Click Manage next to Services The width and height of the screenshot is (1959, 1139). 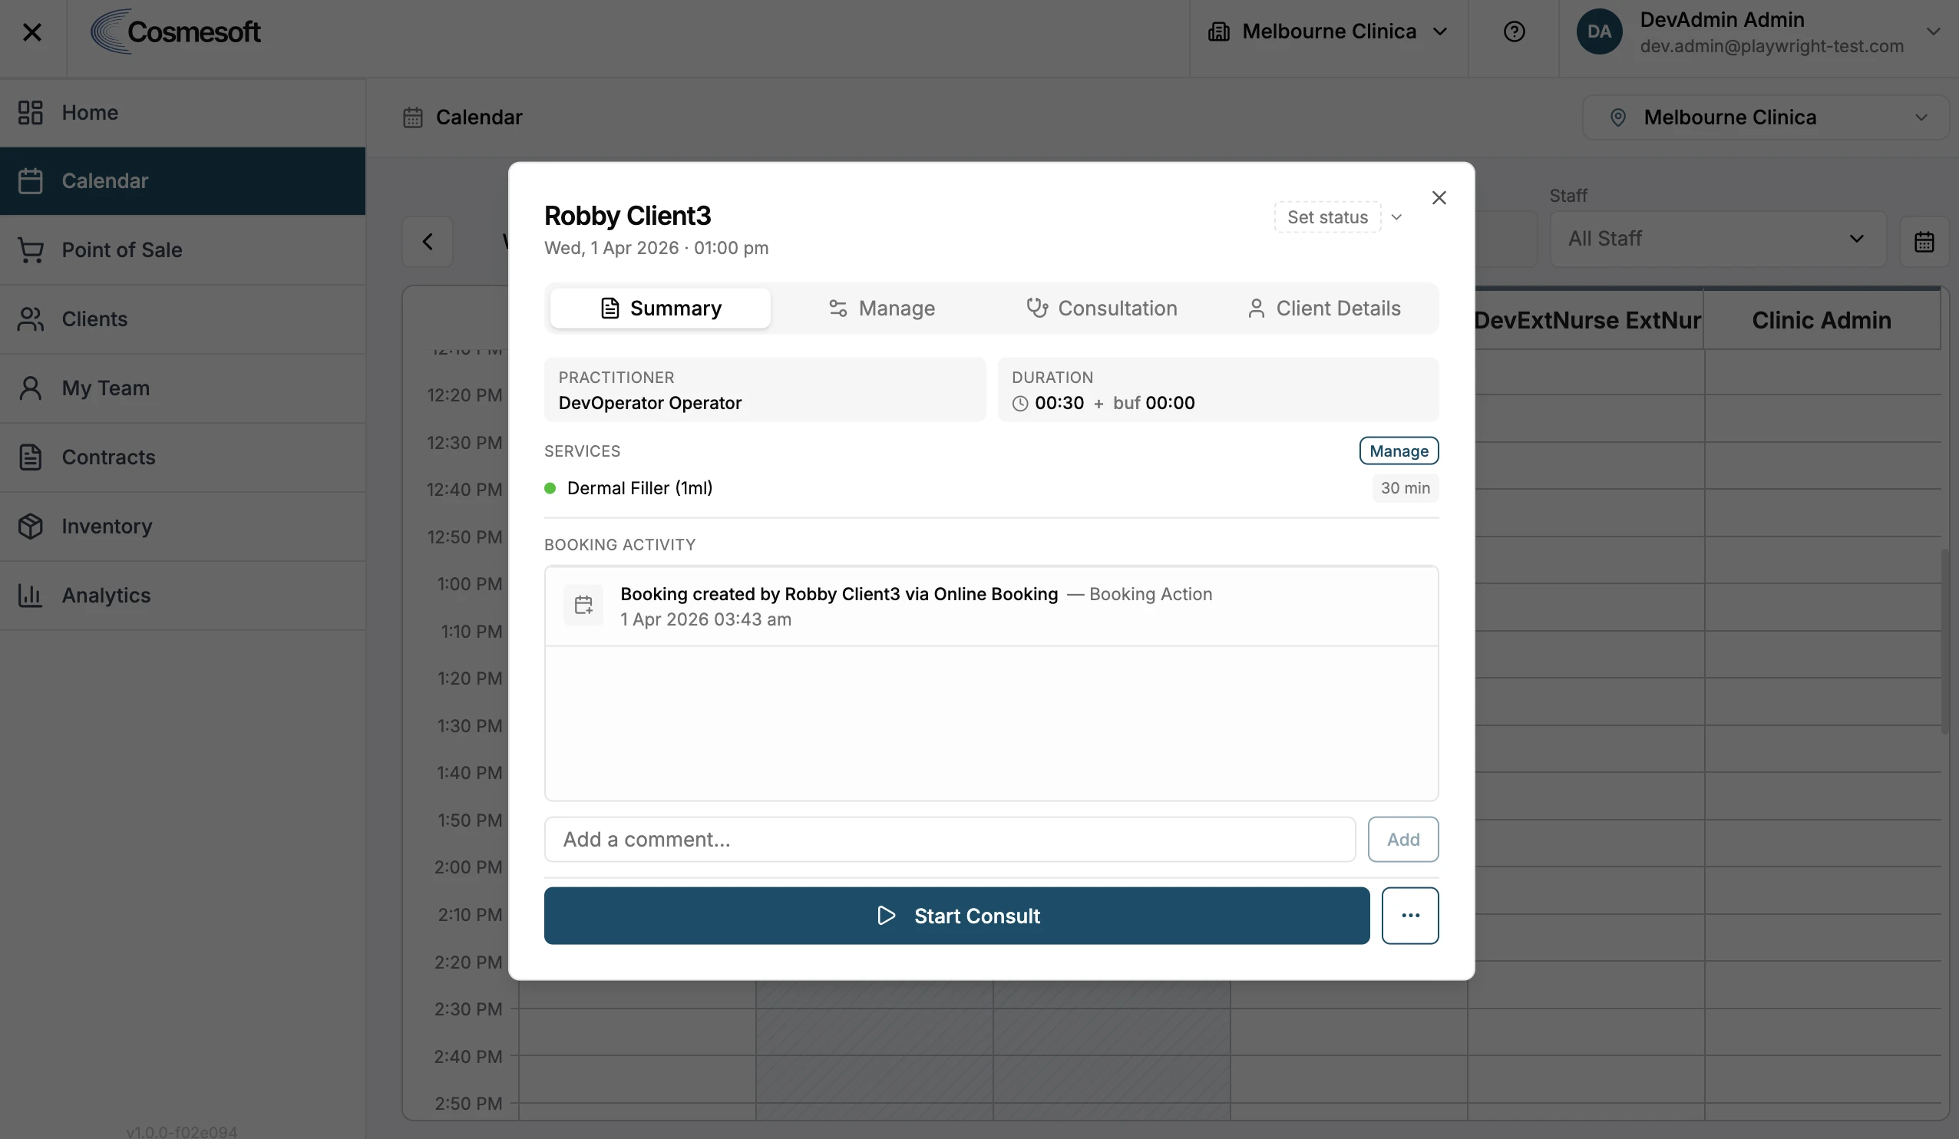tap(1398, 451)
